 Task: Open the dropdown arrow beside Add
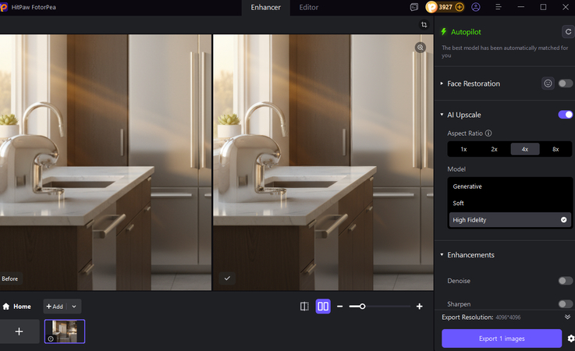point(74,307)
